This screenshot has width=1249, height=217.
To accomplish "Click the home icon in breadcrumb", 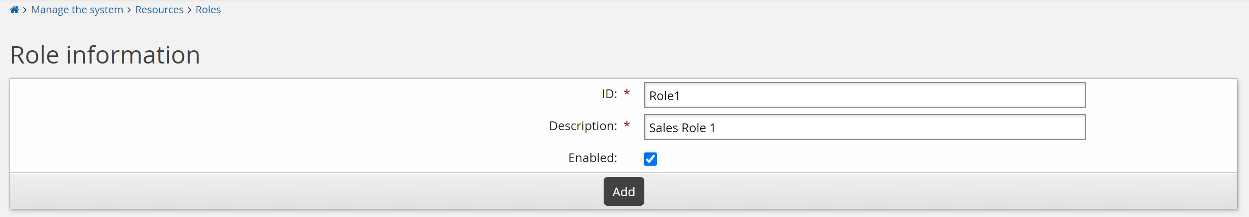I will (14, 10).
